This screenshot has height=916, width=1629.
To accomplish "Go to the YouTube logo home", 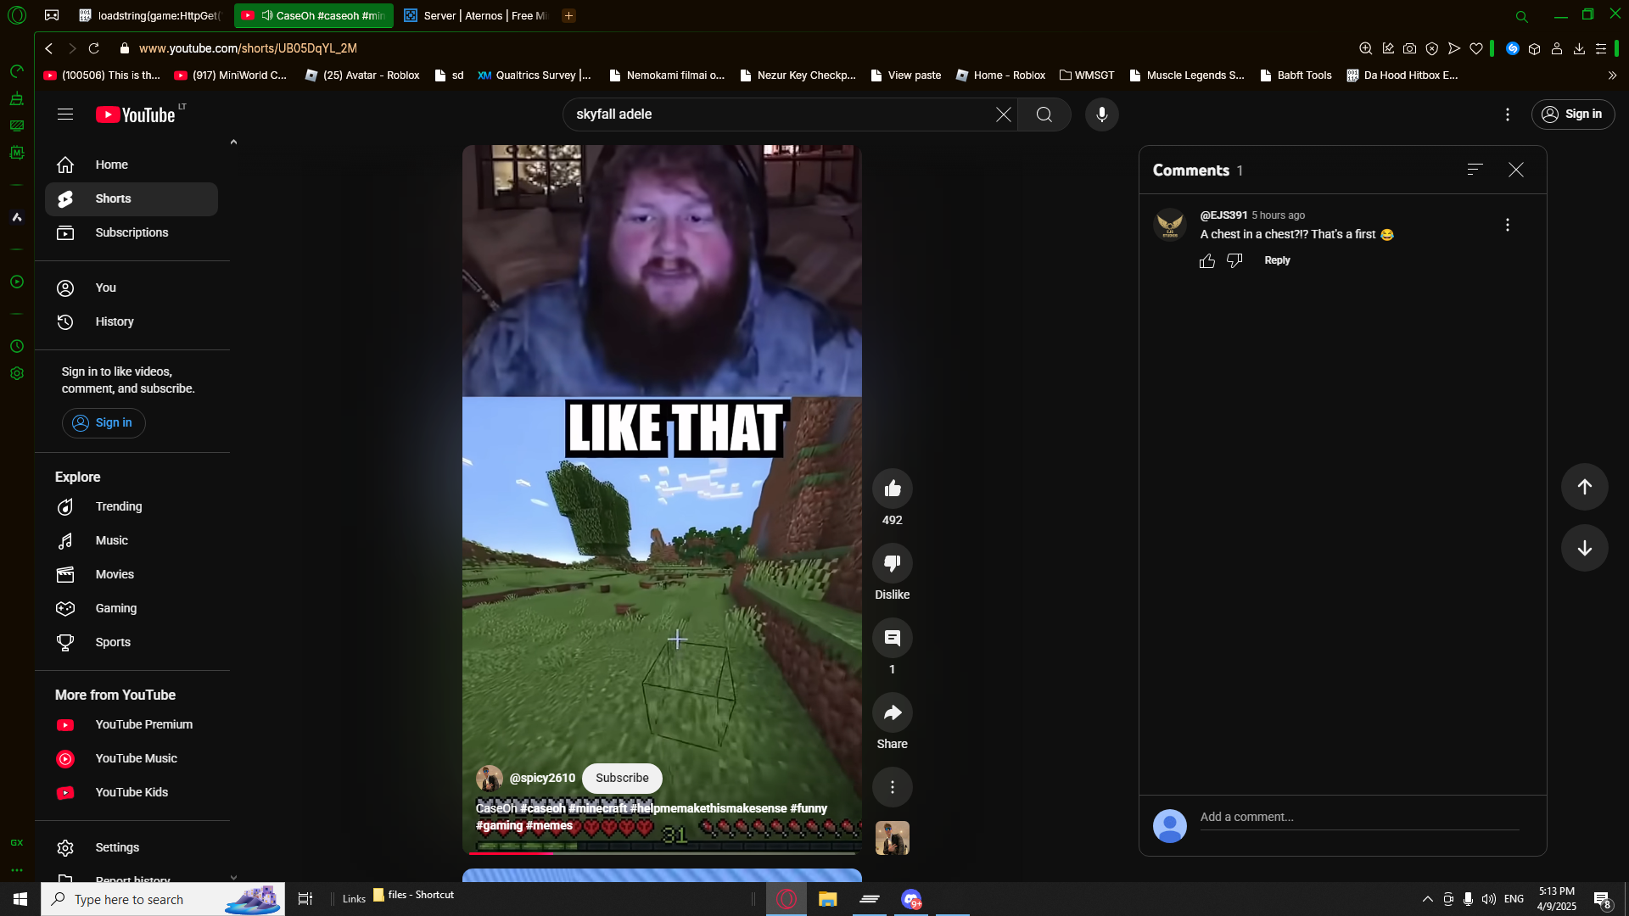I will click(136, 114).
